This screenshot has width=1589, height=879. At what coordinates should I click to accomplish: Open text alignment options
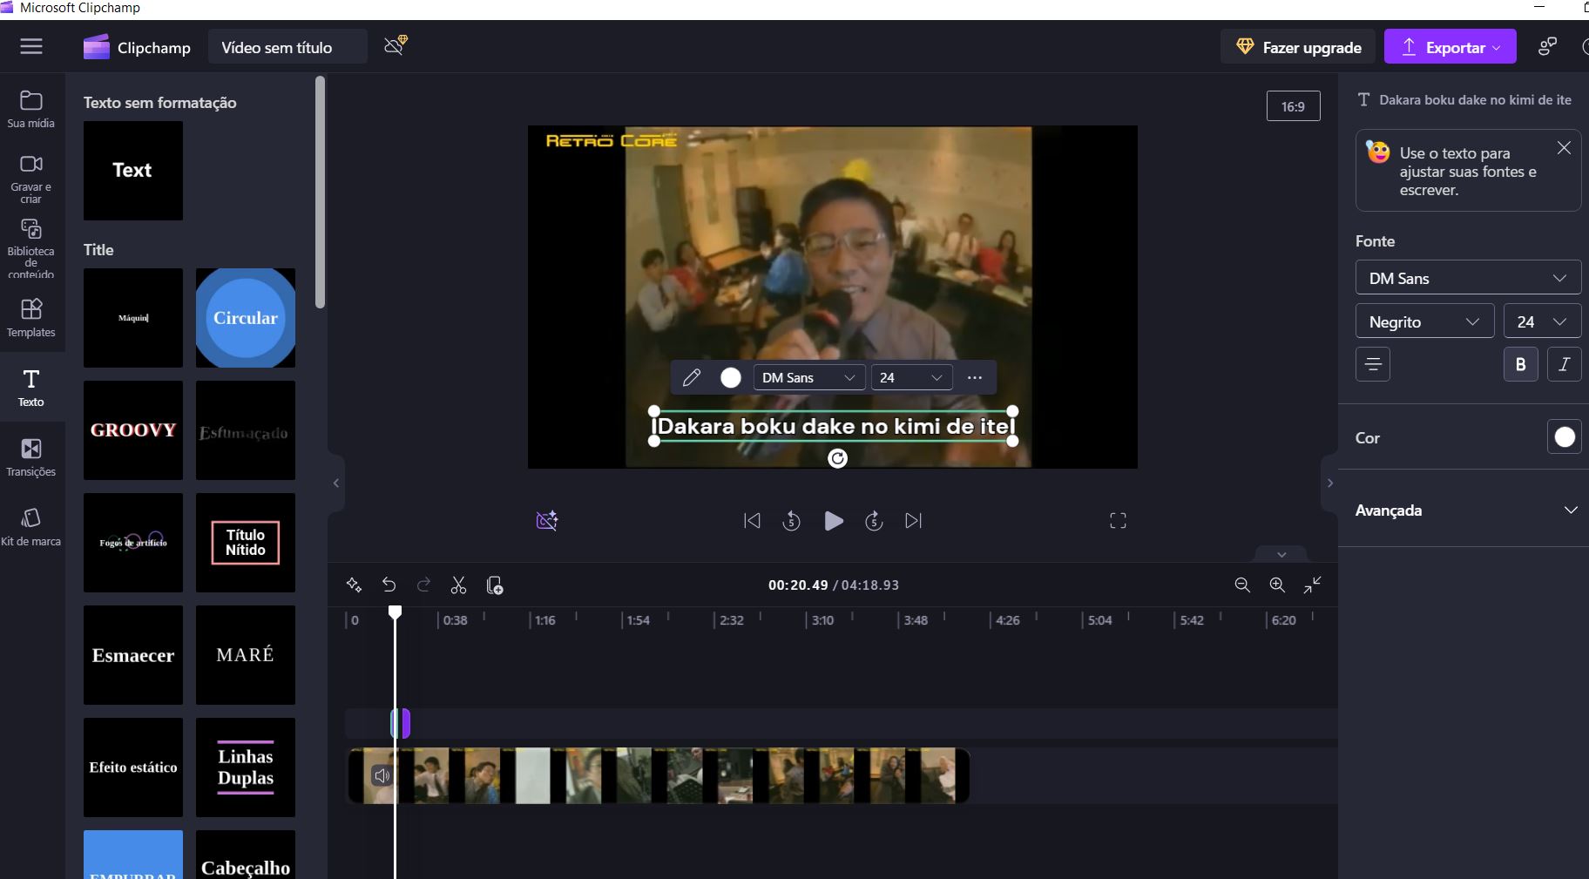[x=1373, y=364]
